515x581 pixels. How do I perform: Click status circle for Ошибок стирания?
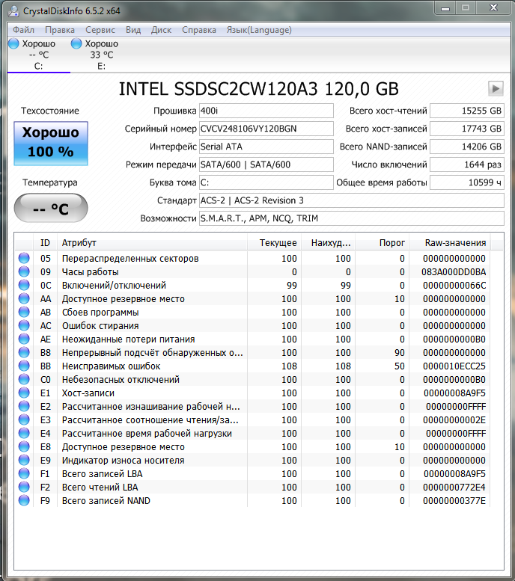coord(24,325)
